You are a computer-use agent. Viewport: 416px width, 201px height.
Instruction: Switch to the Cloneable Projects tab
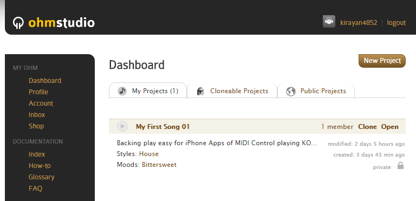click(232, 91)
